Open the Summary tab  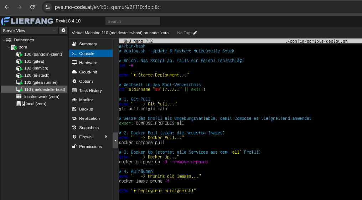click(88, 44)
